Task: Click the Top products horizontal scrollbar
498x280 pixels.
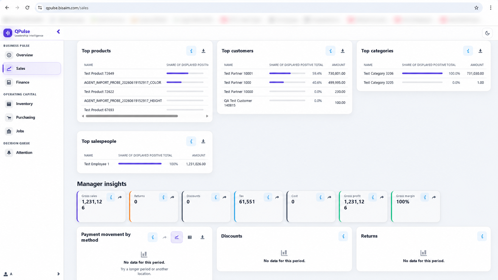Action: (x=132, y=116)
